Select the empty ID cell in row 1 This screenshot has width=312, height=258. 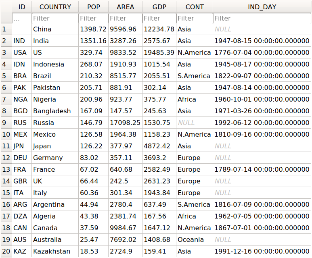pyautogui.click(x=22, y=29)
